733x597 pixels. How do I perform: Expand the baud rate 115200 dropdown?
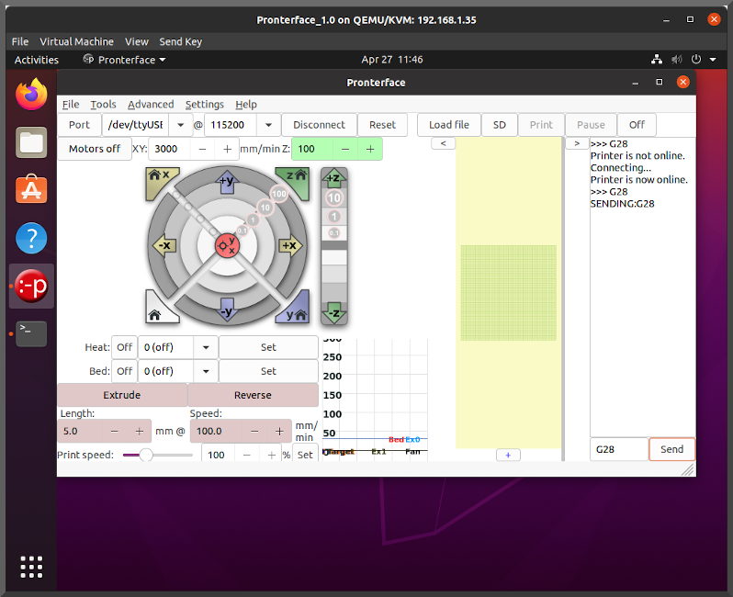tap(268, 125)
